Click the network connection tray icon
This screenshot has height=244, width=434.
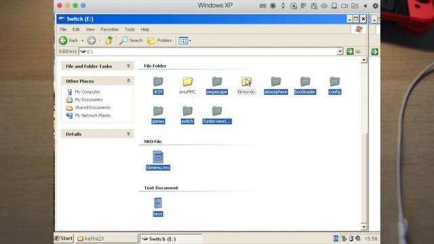[344, 239]
